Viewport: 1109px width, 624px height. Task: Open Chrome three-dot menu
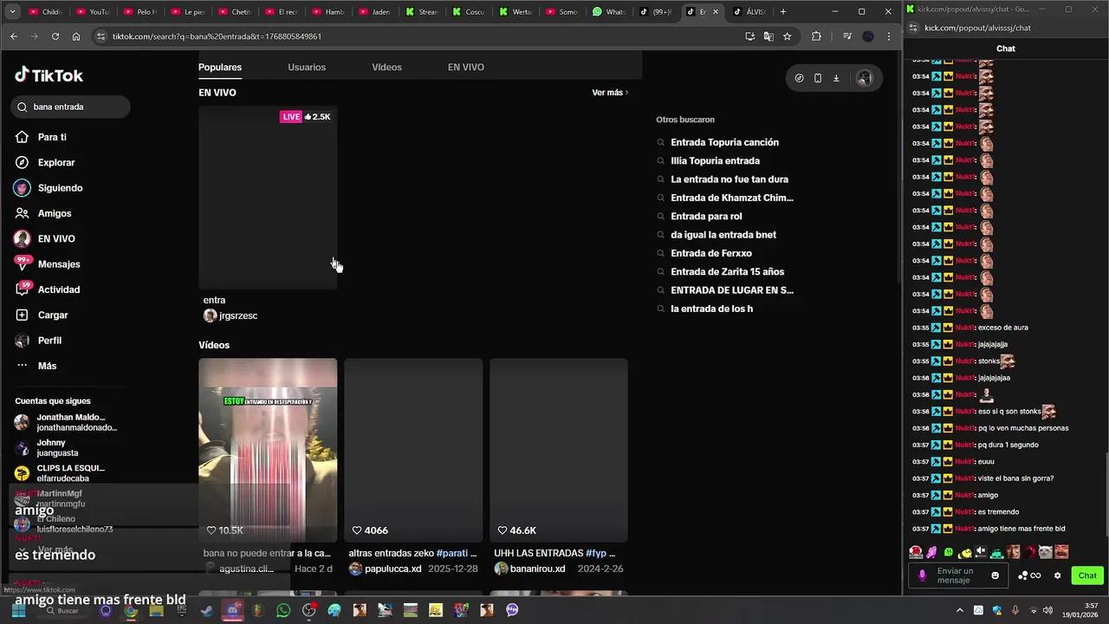[x=889, y=36]
